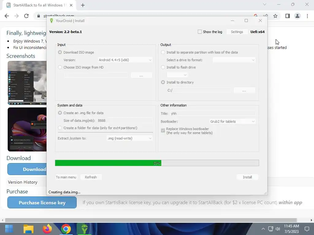
Task: Click Chrome forward arrow
Action: (17, 16)
